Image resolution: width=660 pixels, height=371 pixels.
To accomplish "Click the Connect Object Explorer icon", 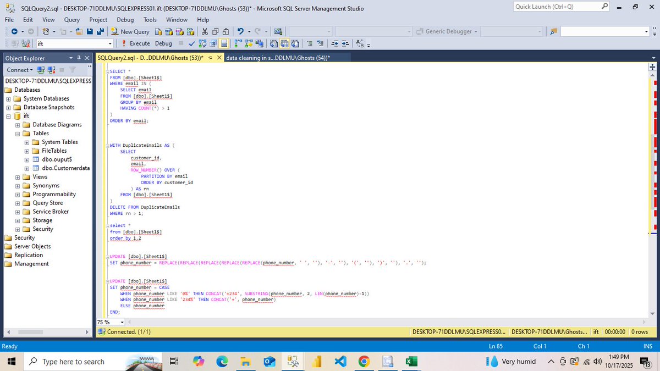I will point(41,70).
